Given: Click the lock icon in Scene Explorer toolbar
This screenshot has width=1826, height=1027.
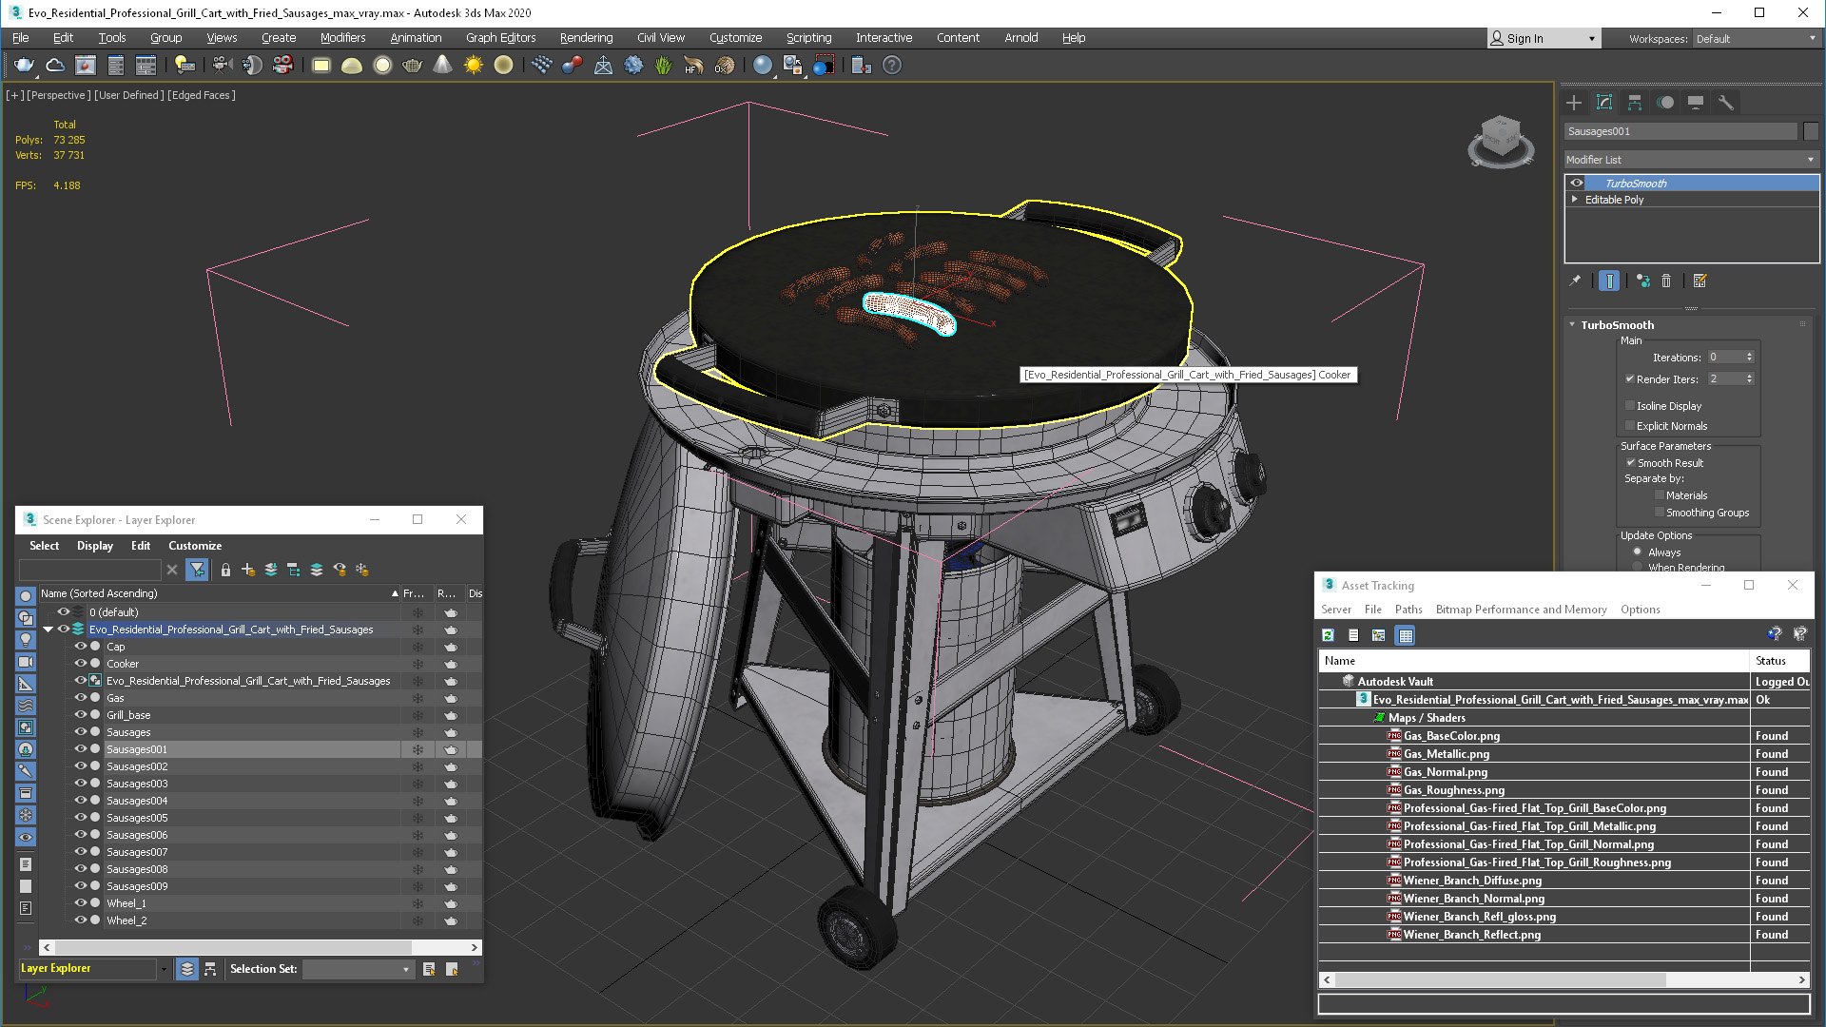Looking at the screenshot, I should [225, 570].
